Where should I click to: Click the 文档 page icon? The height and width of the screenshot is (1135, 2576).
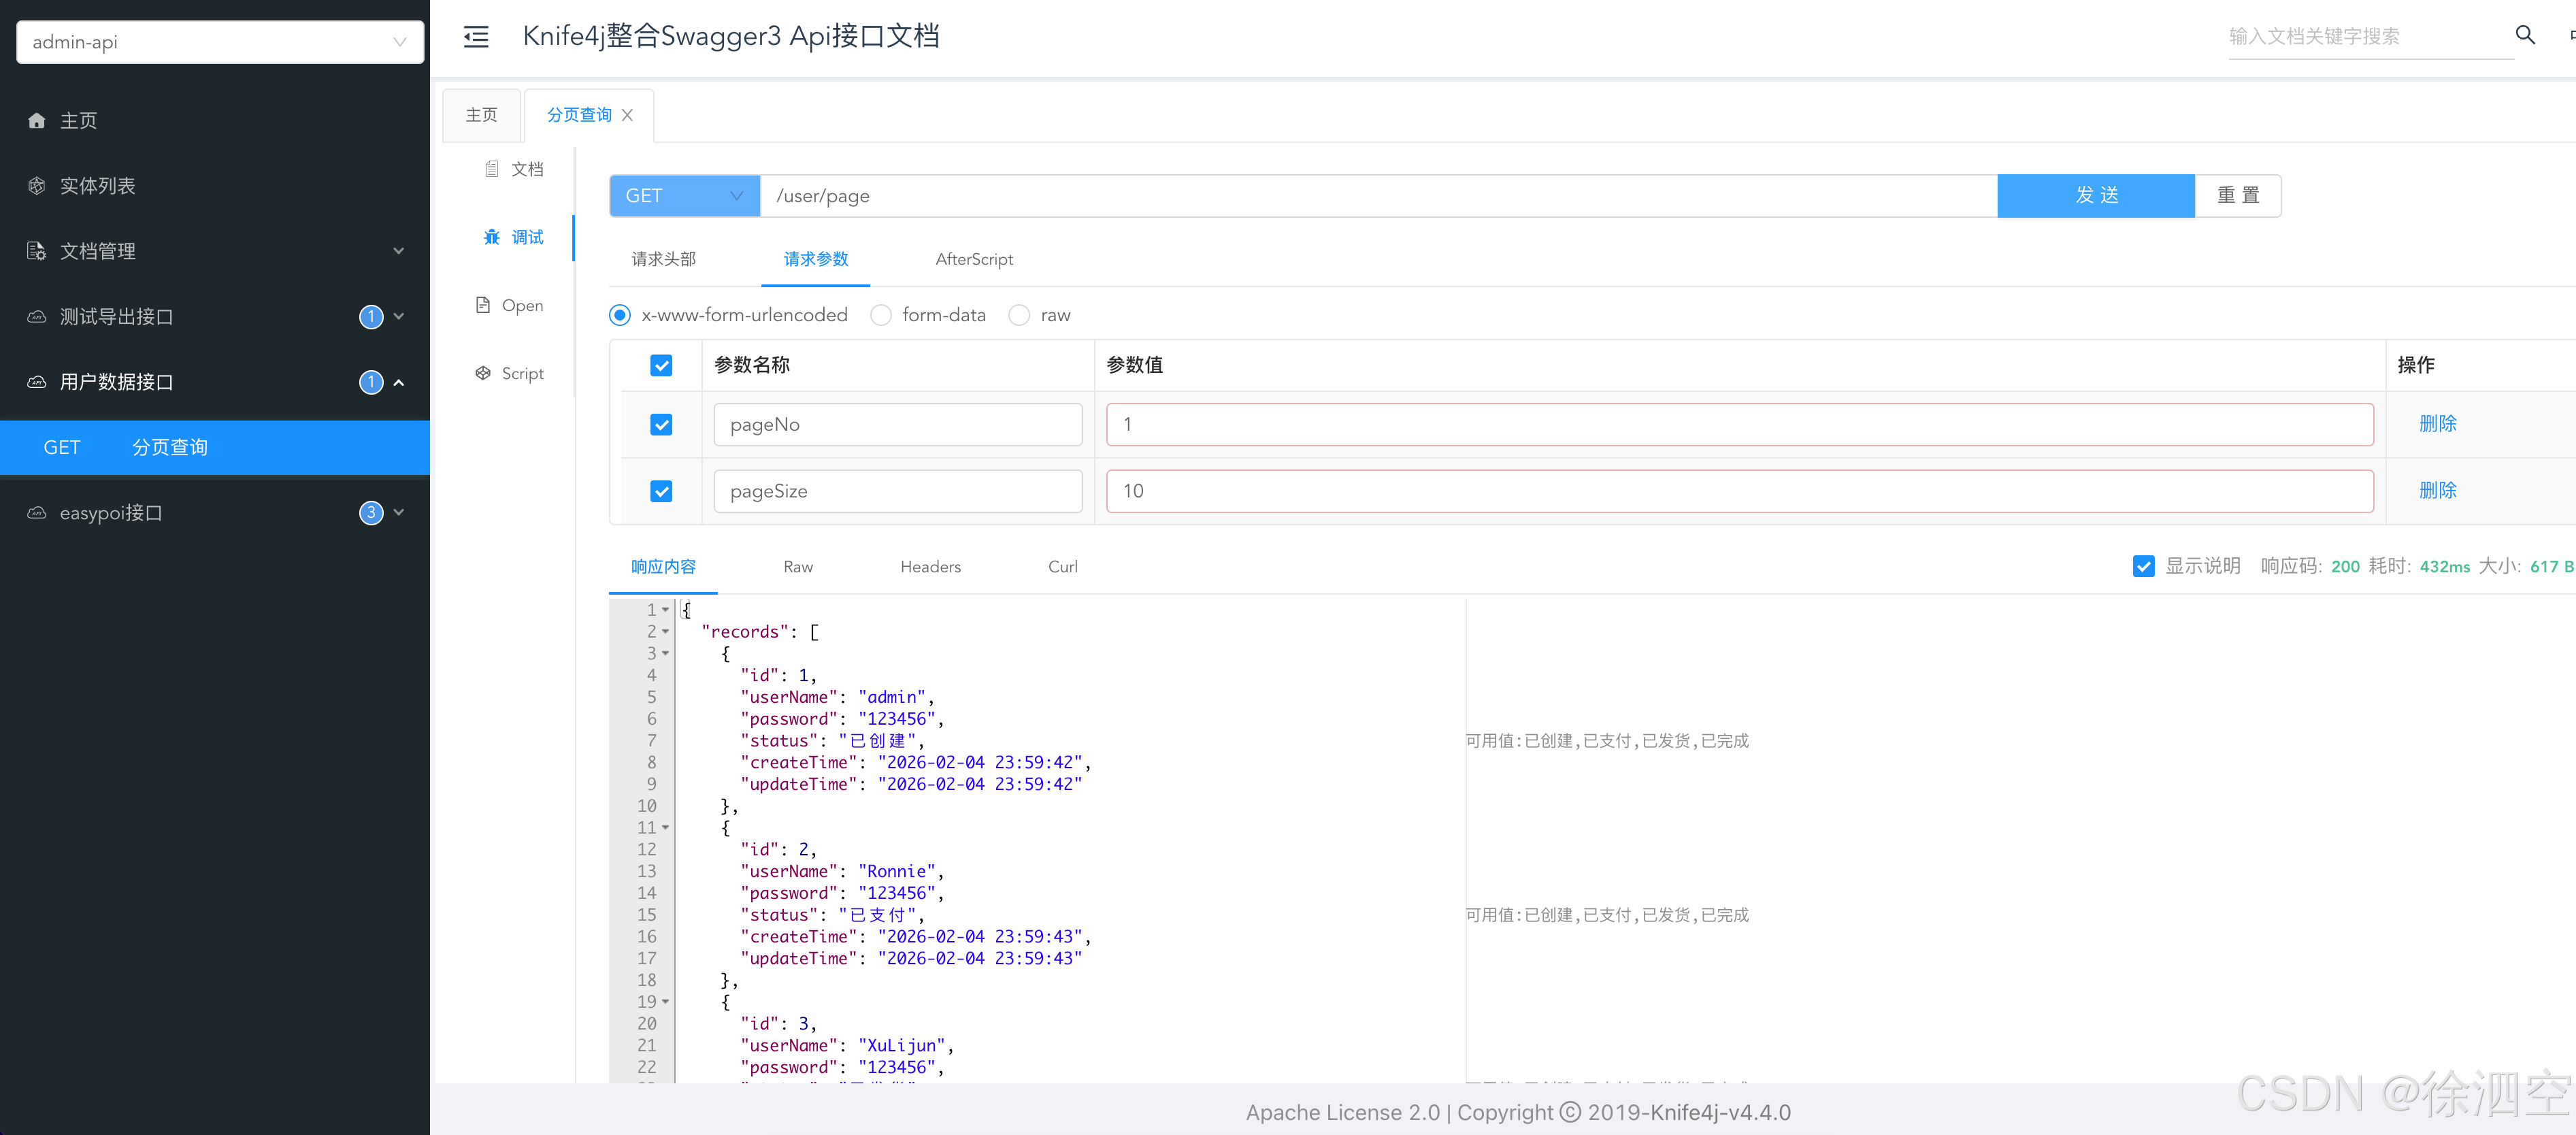click(492, 169)
